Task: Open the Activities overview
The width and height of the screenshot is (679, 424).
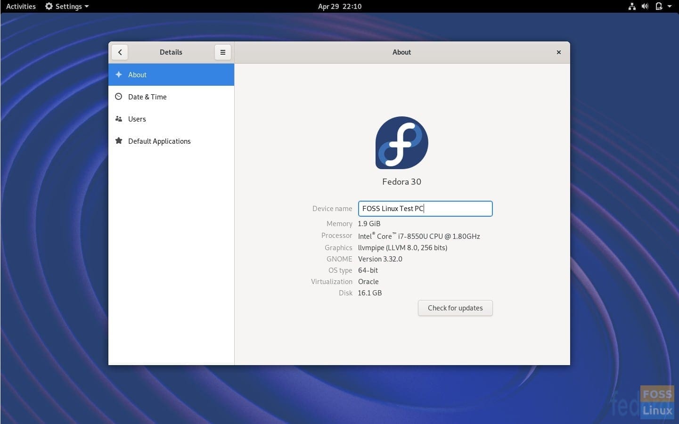Action: [x=21, y=6]
